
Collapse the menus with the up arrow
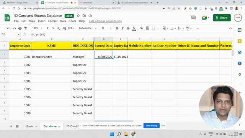coord(230,28)
